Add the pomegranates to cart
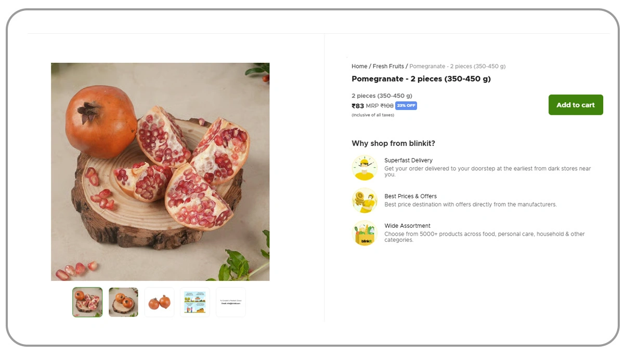The width and height of the screenshot is (625, 355). 576,105
